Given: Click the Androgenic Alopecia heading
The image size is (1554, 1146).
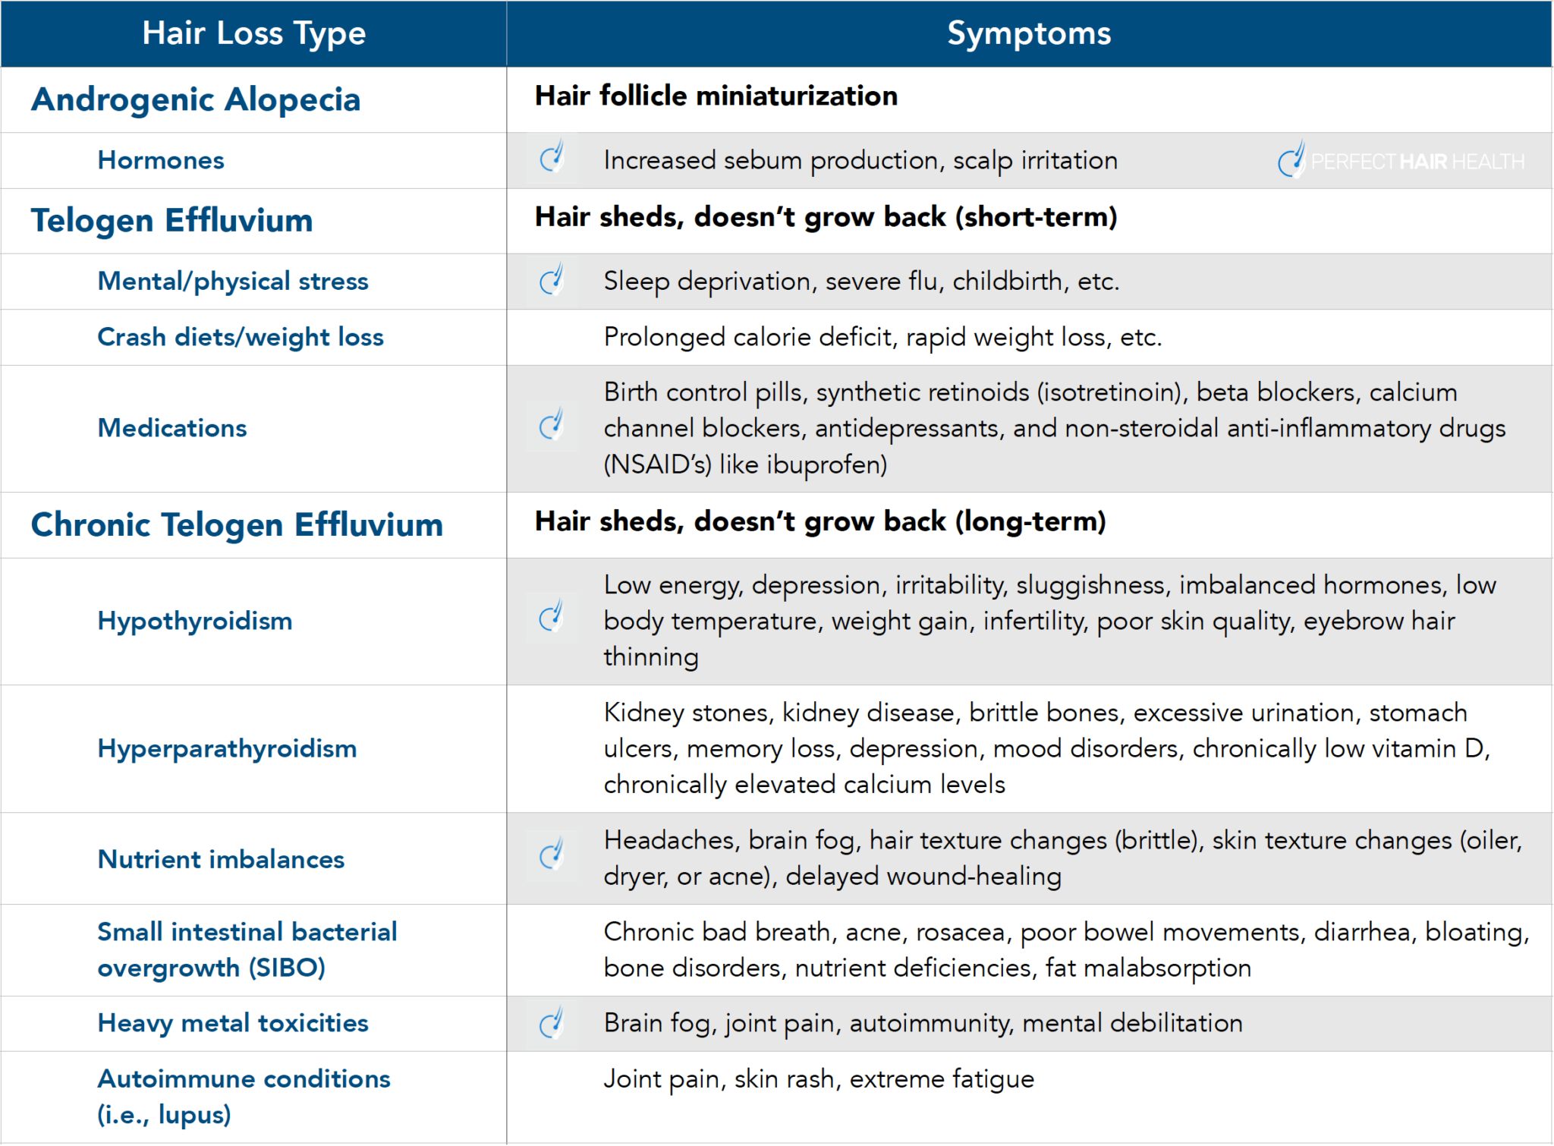Looking at the screenshot, I should 196,99.
